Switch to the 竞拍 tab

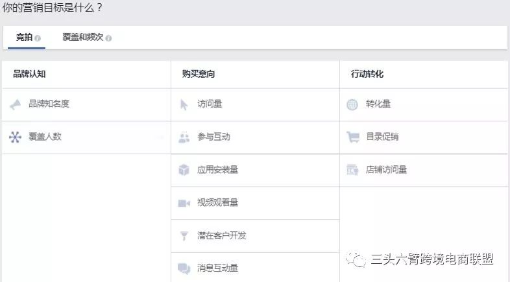click(x=25, y=38)
